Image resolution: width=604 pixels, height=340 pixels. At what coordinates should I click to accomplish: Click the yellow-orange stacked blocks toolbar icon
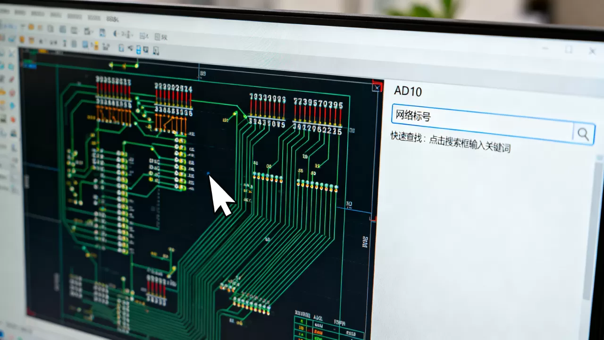point(96,46)
